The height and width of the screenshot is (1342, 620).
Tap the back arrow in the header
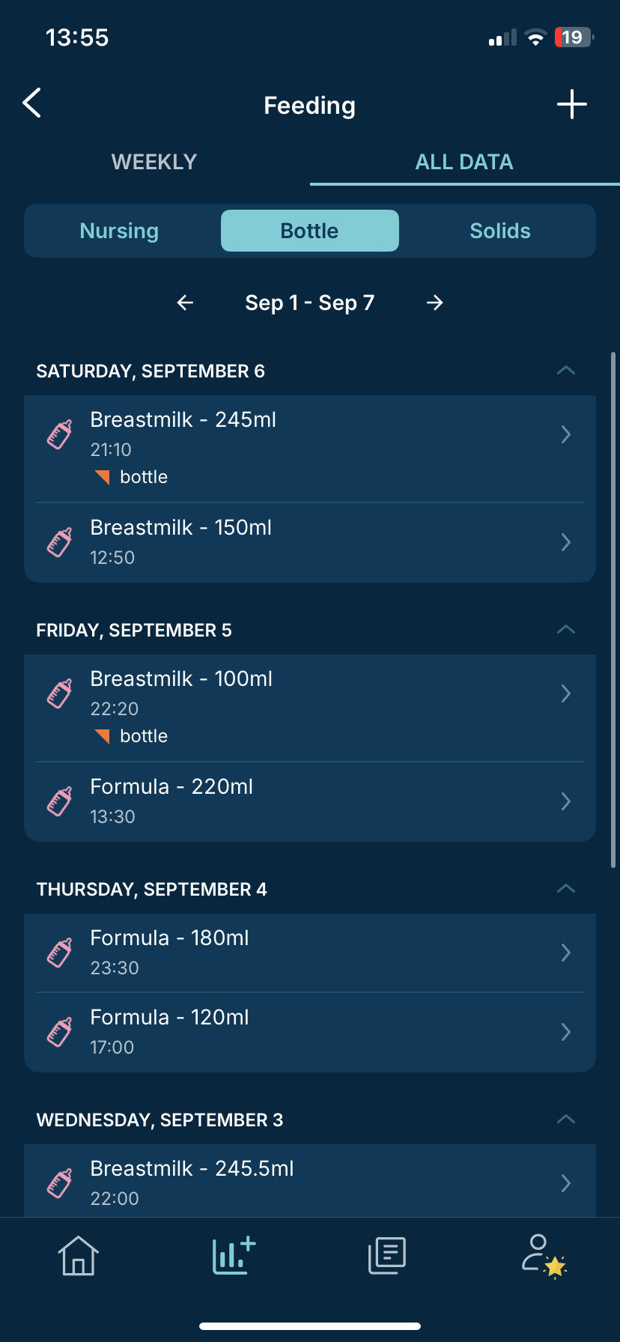[32, 103]
